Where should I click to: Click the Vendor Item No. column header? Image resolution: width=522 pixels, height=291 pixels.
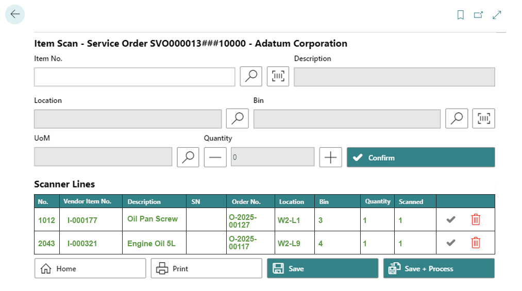pyautogui.click(x=87, y=201)
